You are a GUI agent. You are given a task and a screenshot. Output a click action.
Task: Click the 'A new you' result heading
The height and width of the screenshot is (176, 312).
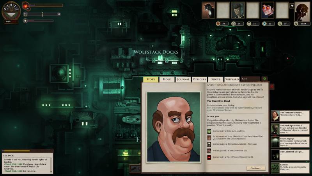coord(213,116)
